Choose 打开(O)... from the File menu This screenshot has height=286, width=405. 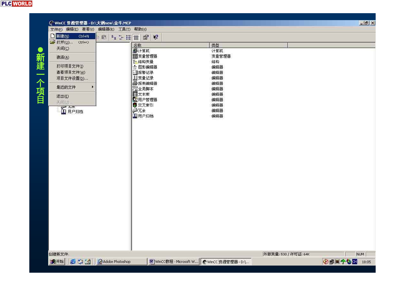(x=72, y=42)
